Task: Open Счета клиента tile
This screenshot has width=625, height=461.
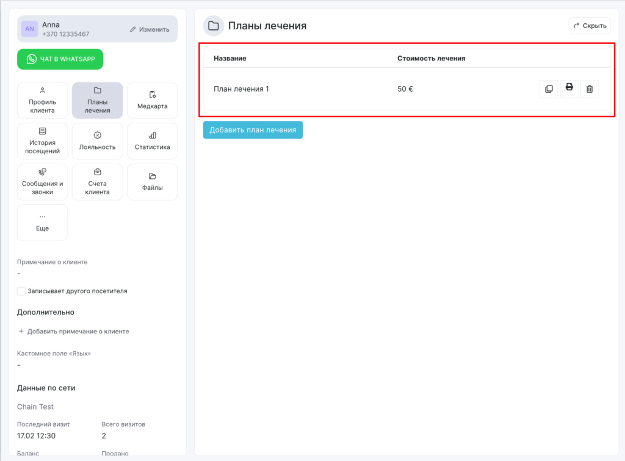Action: point(97,182)
